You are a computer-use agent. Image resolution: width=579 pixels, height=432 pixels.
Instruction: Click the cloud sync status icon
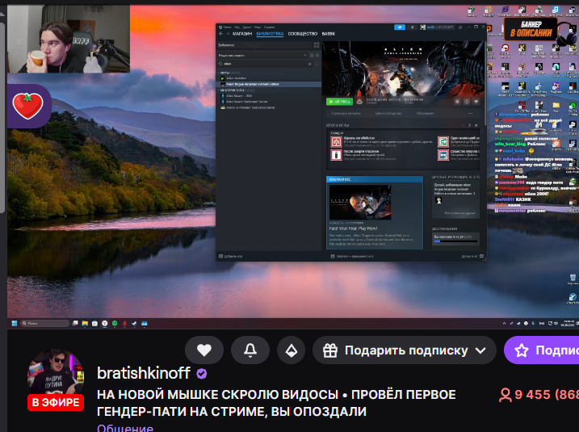click(x=359, y=102)
